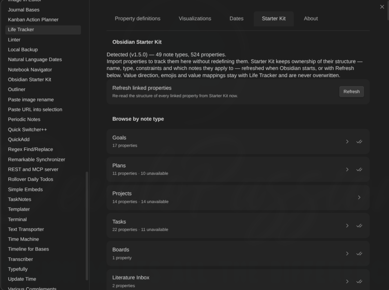The width and height of the screenshot is (389, 290).
Task: Click the 'Browse by note type' heading
Action: [138, 119]
